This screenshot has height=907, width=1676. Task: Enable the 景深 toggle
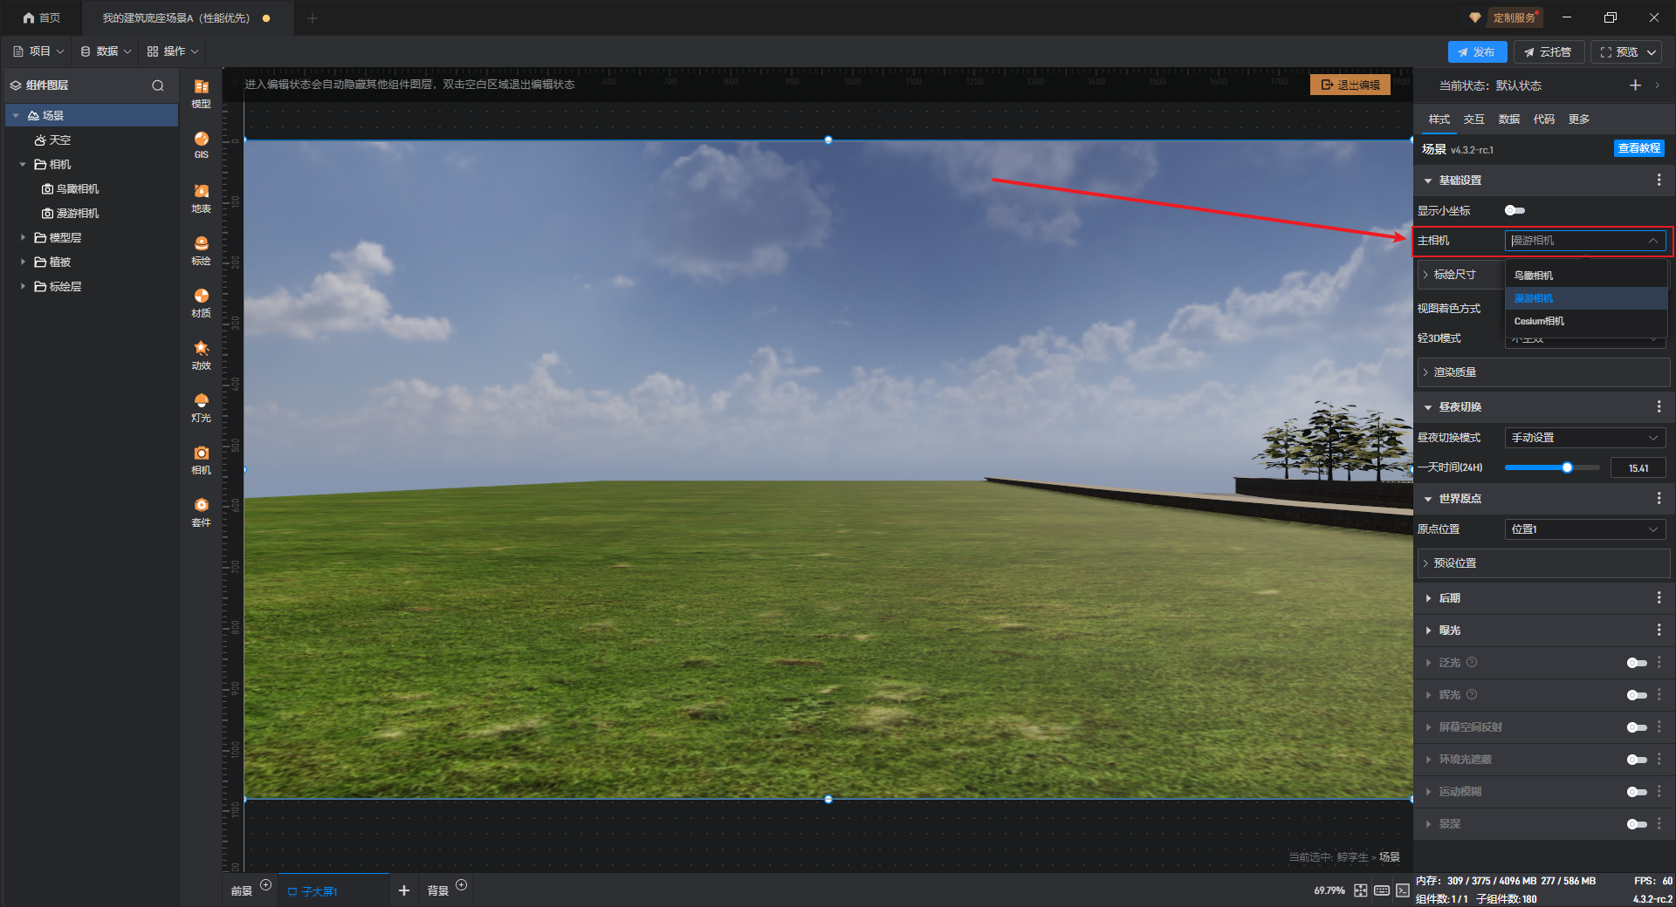point(1637,824)
